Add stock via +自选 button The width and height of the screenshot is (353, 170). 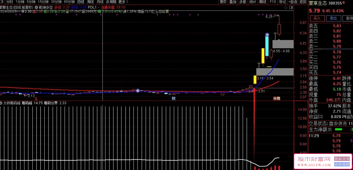tap(293, 2)
